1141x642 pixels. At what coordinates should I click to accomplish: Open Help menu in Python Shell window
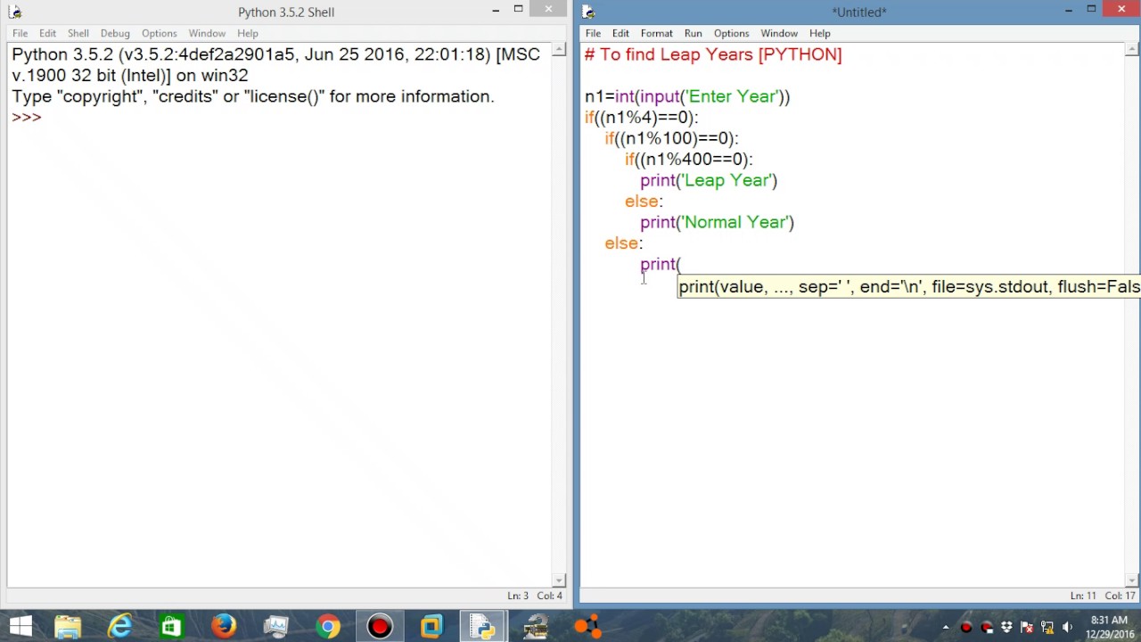coord(248,33)
